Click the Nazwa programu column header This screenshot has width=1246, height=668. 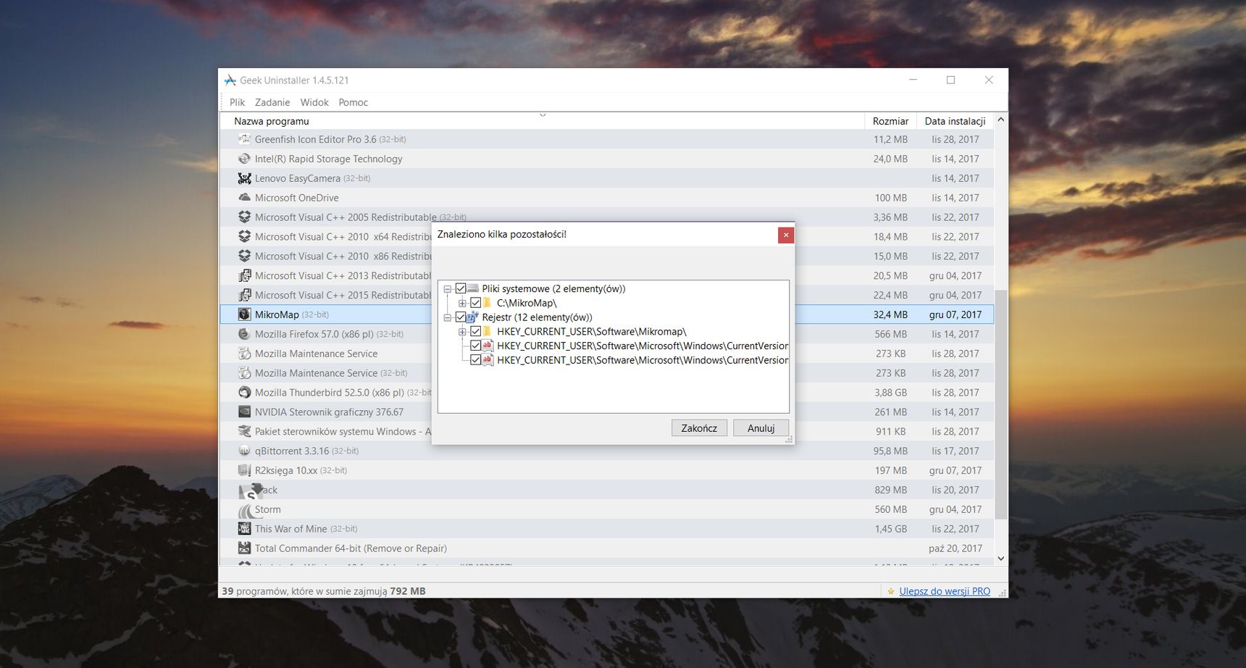pos(542,121)
